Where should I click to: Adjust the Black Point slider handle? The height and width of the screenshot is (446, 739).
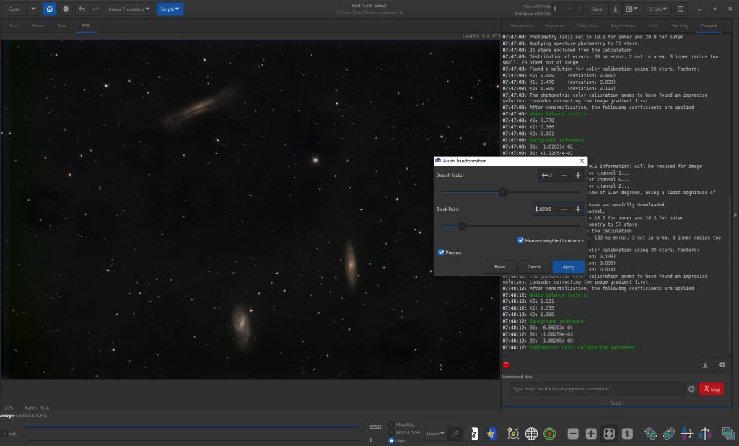click(x=462, y=226)
